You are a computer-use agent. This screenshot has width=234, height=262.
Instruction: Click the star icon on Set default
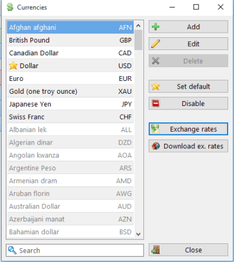tap(155, 86)
